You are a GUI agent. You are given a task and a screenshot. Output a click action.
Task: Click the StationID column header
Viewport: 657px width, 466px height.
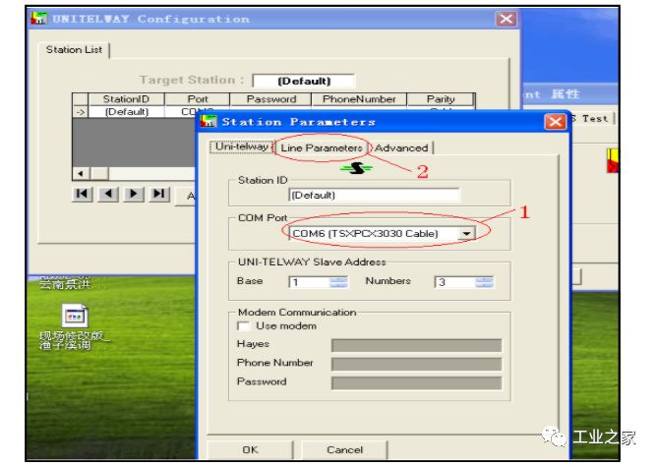[126, 99]
